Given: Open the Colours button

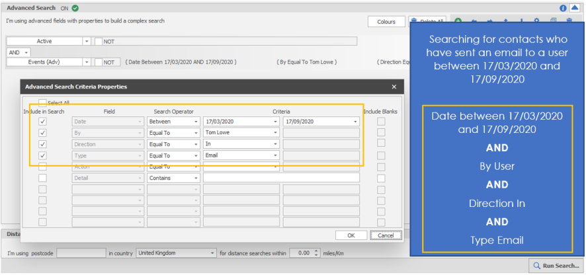Looking at the screenshot, I should pyautogui.click(x=386, y=22).
